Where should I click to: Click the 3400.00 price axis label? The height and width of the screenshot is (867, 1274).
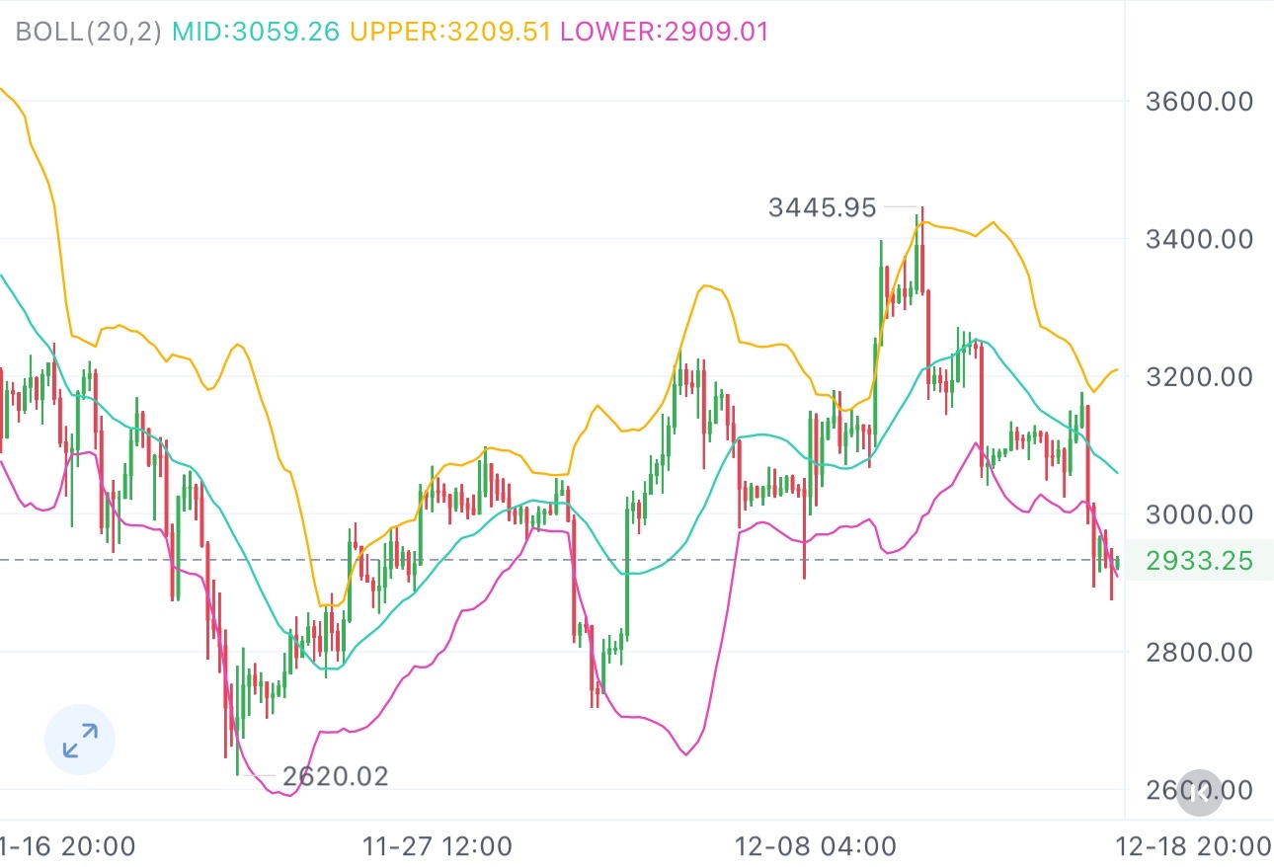coord(1201,239)
